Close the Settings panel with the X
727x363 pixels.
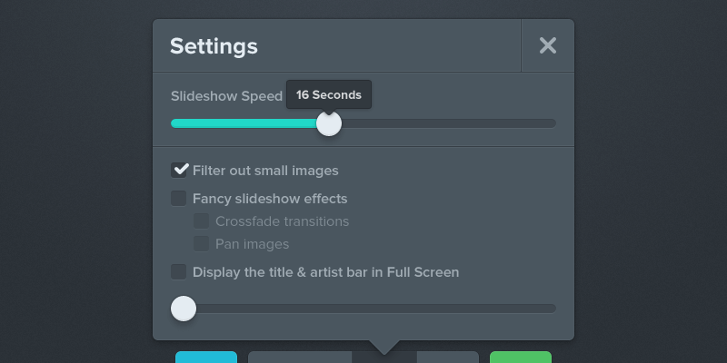coord(547,45)
